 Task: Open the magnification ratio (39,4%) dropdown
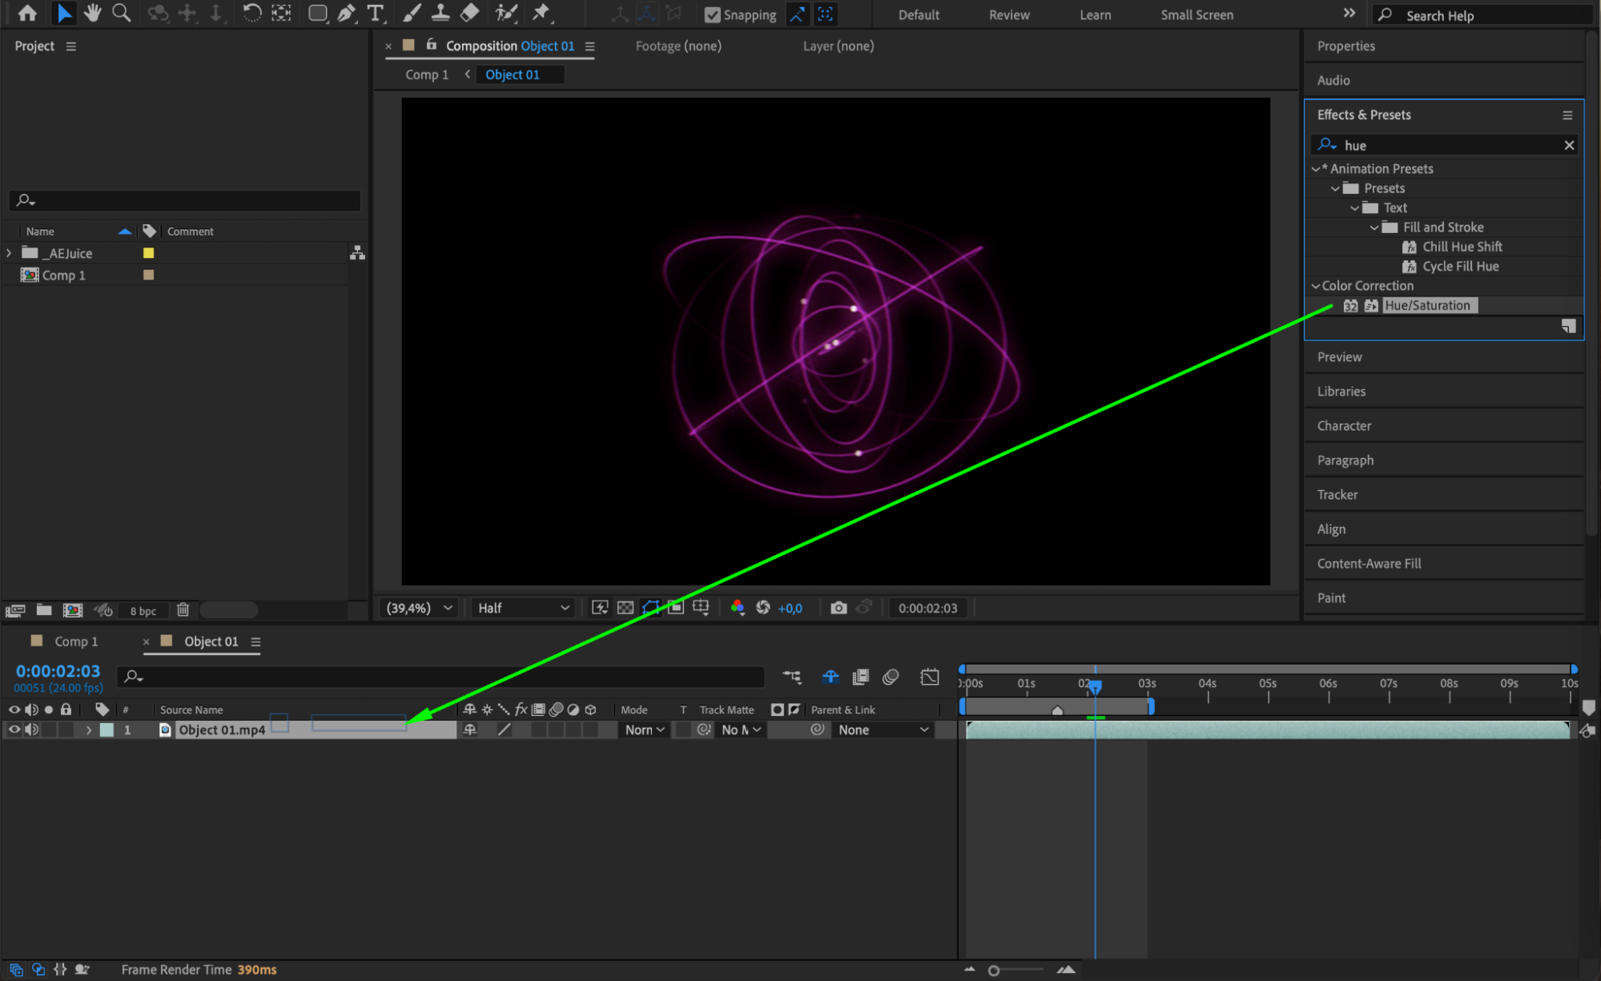coord(419,608)
